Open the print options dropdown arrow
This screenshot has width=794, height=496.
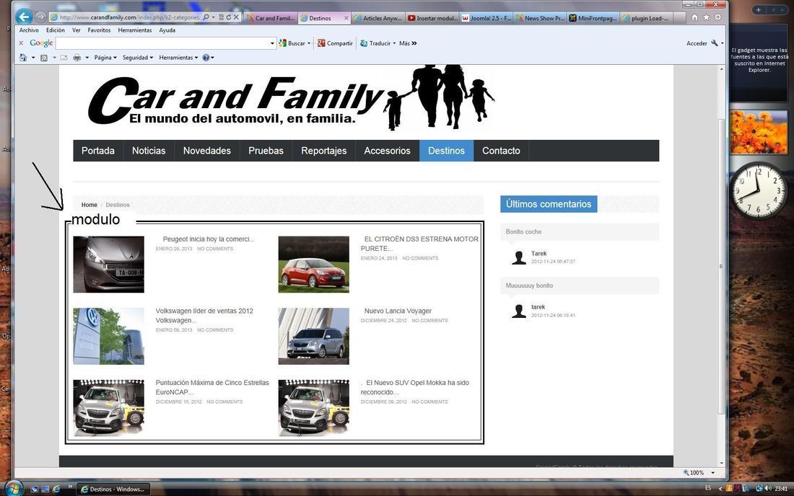[87, 58]
